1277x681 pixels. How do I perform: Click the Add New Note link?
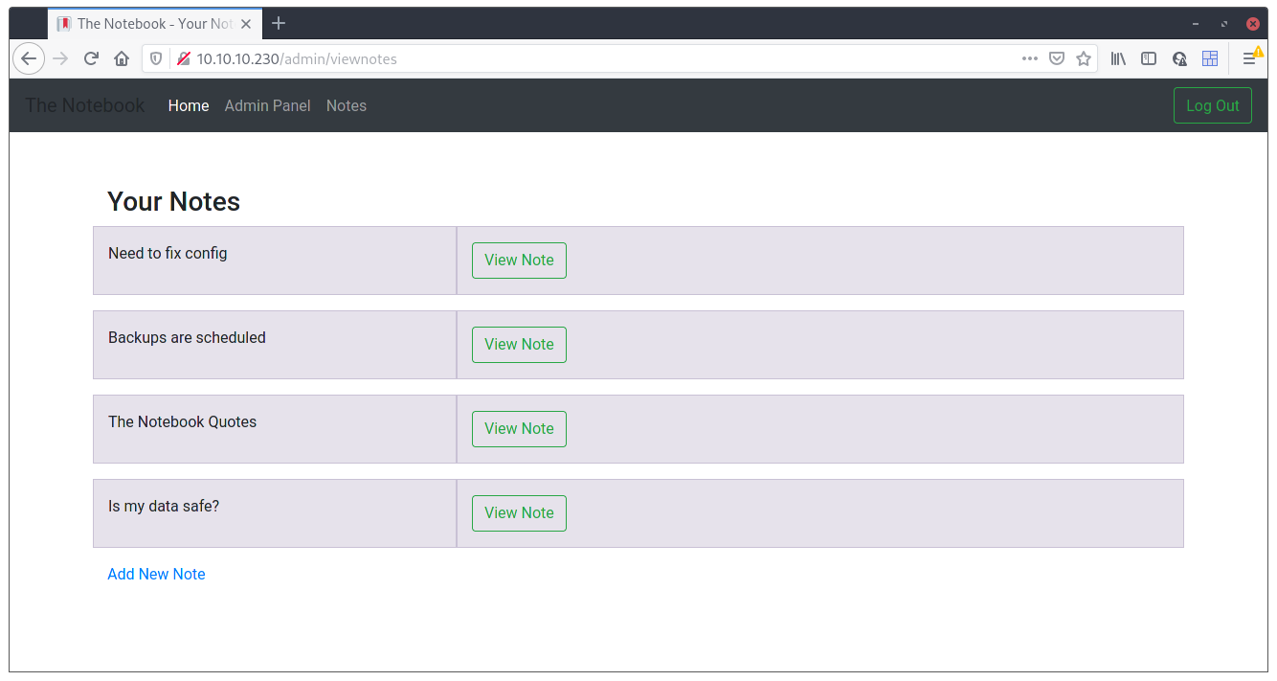click(x=156, y=574)
